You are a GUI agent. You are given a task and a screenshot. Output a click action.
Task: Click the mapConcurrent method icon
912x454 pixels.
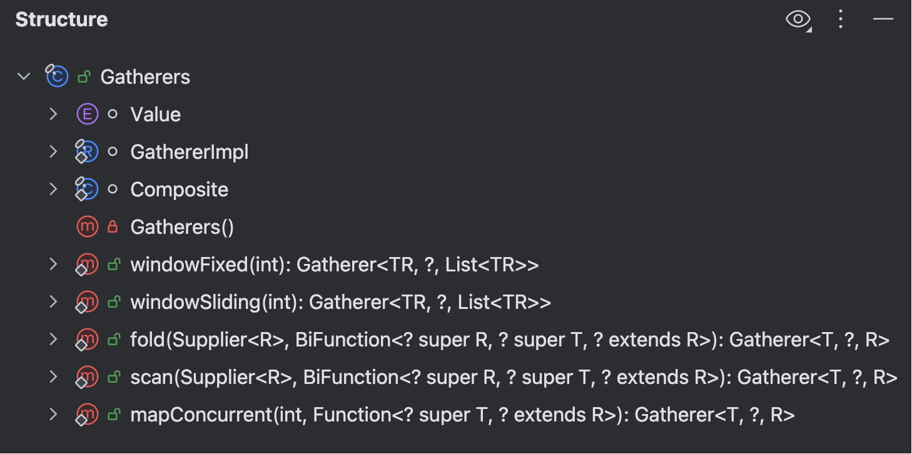point(87,415)
